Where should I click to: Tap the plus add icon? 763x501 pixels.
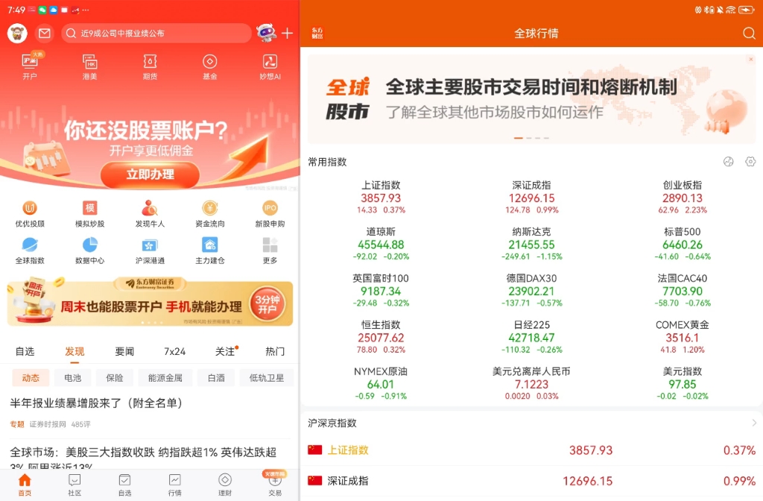click(x=288, y=33)
